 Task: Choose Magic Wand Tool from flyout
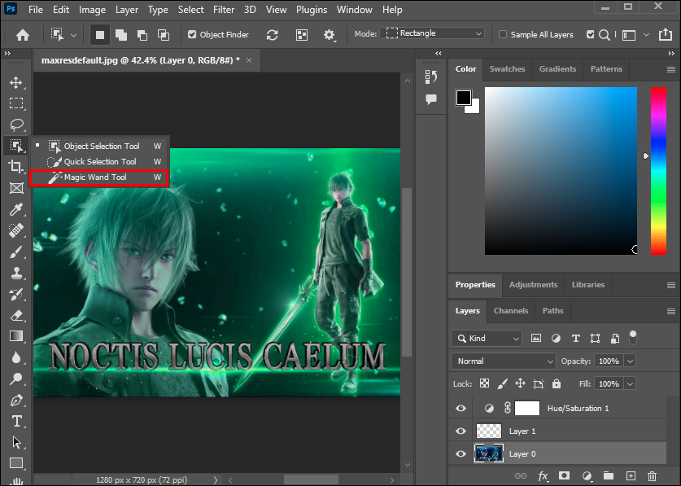(x=95, y=177)
